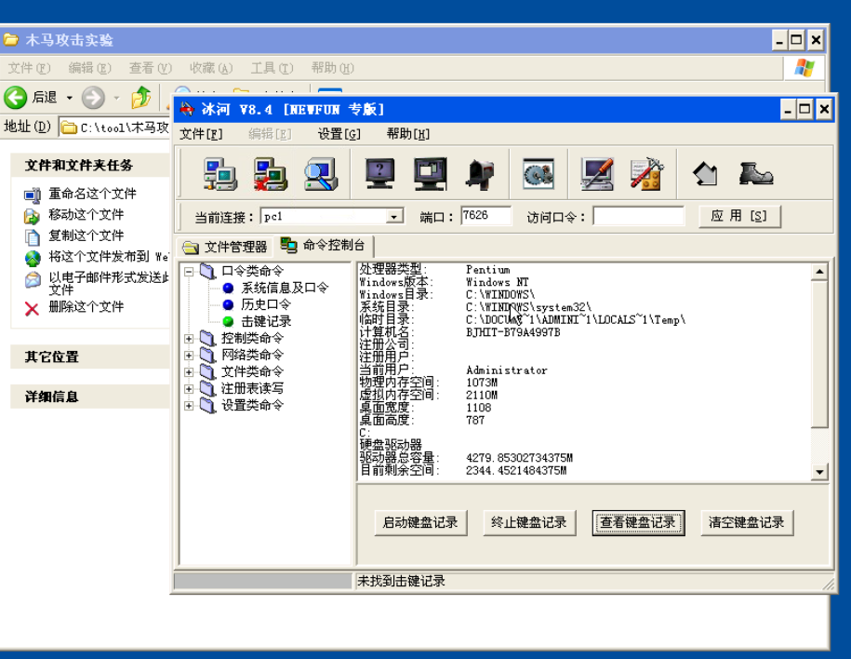Click the local settings hammer tools icon
This screenshot has width=851, height=659.
pos(647,174)
